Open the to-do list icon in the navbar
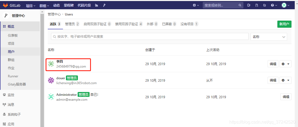298x127 pixels. pyautogui.click(x=265, y=5)
